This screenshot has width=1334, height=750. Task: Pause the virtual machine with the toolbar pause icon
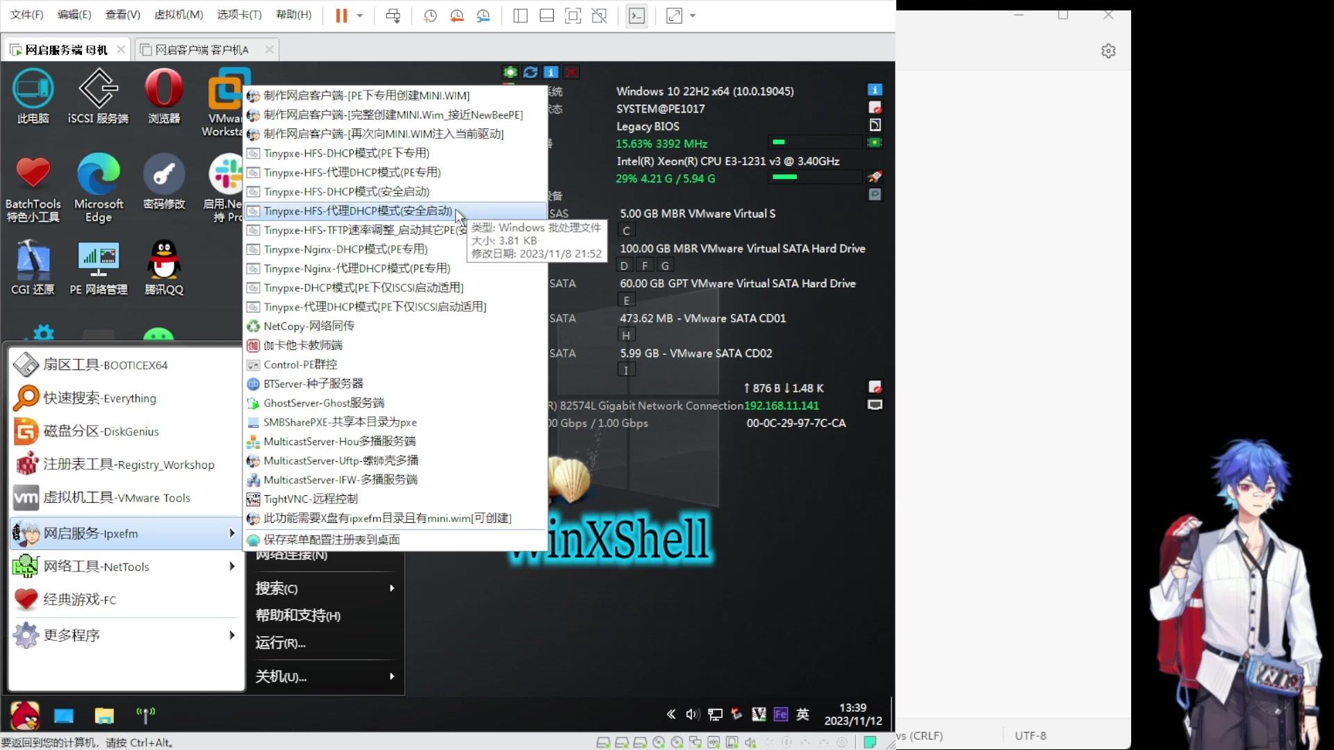pos(341,15)
